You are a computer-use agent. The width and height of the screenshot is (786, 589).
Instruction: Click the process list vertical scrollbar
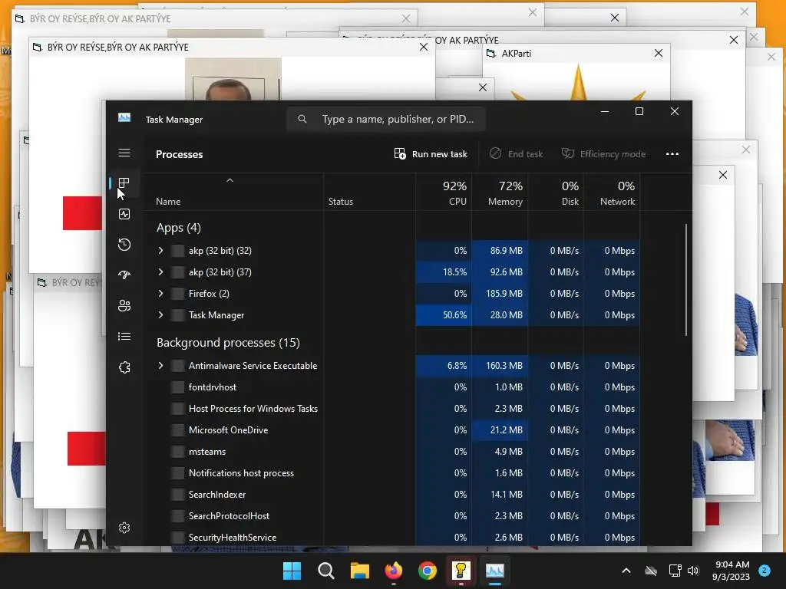tap(685, 281)
